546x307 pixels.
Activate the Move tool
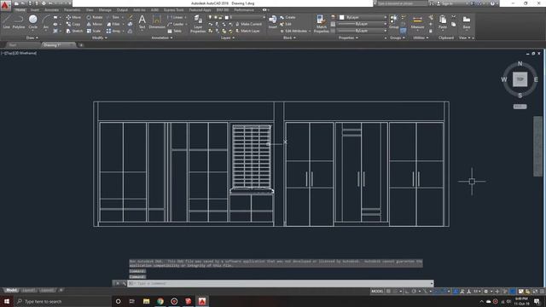coord(73,17)
